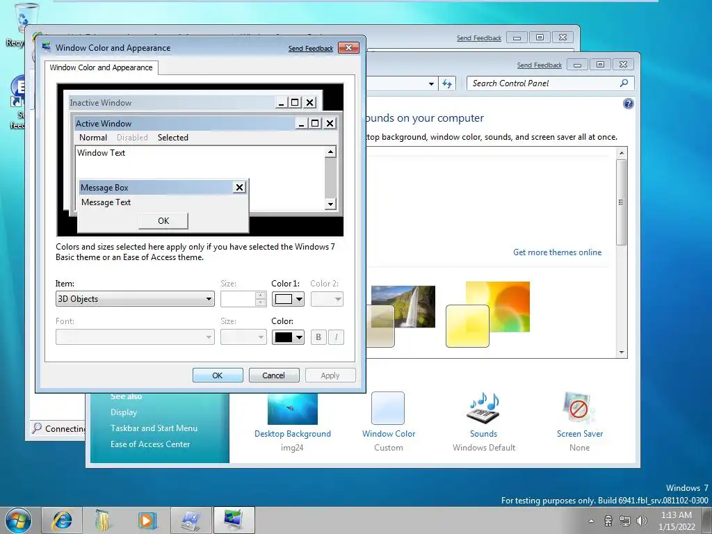
Task: Open network status tray icon
Action: click(x=625, y=521)
